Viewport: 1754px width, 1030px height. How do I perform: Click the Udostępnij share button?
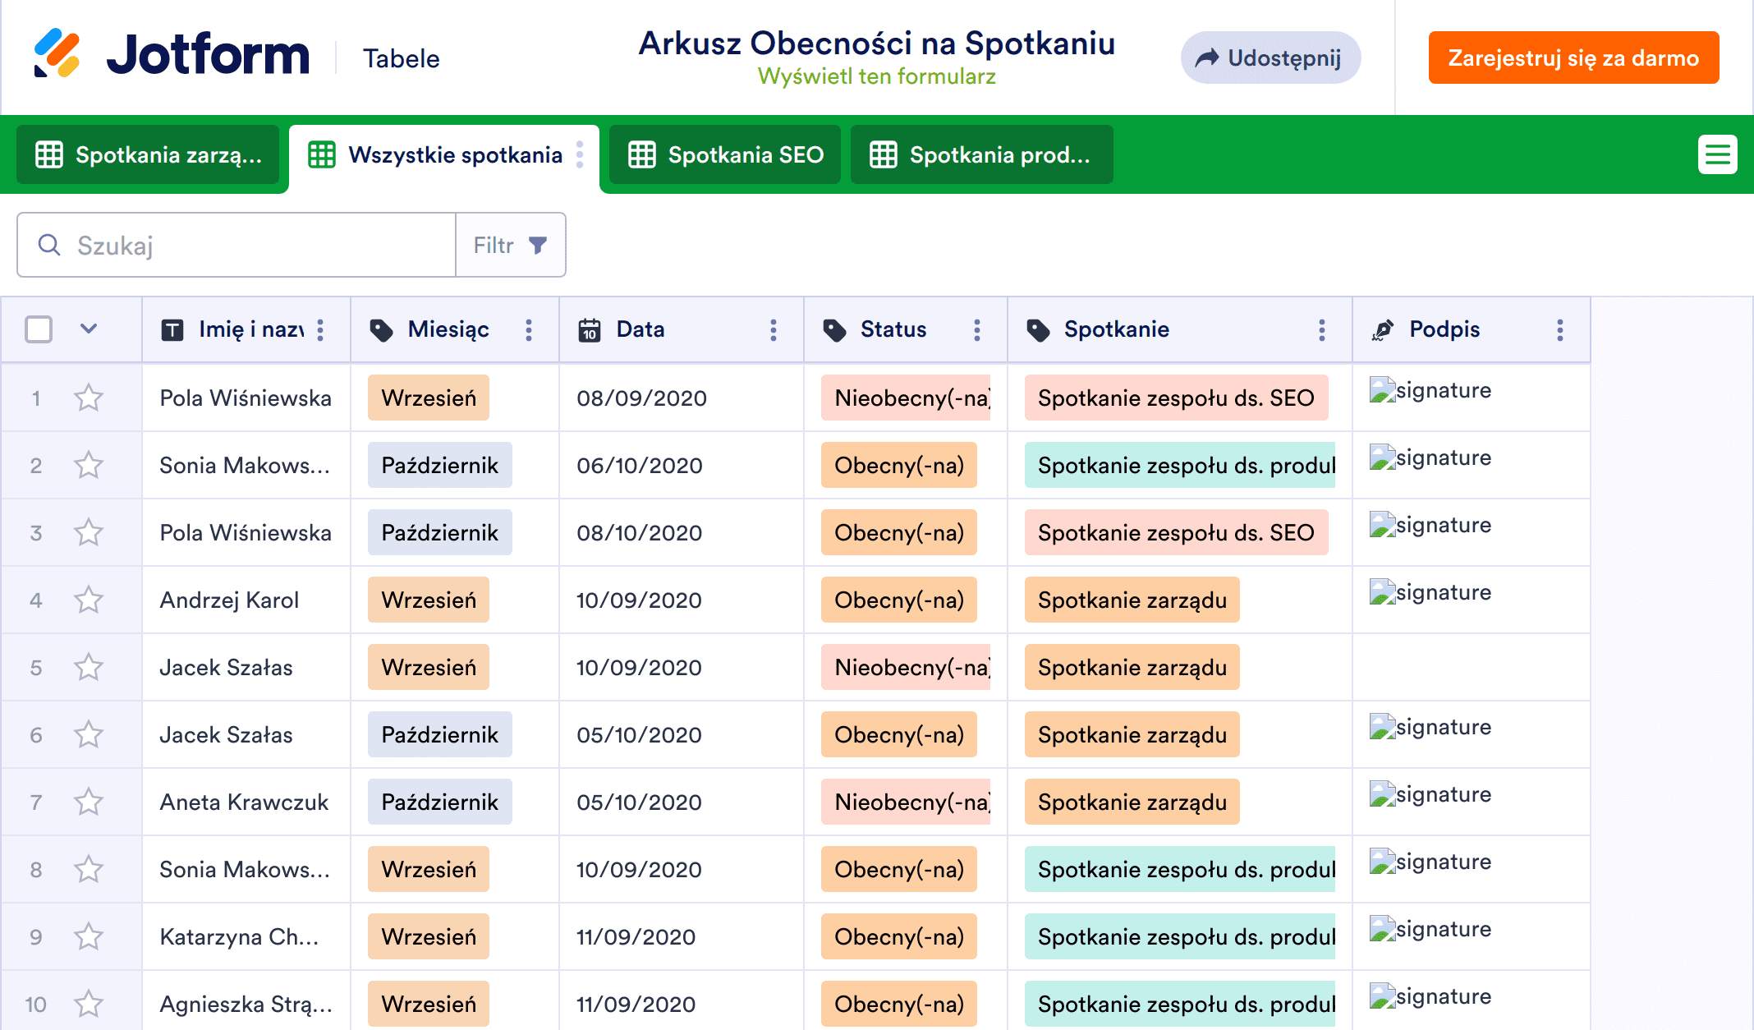(1270, 57)
